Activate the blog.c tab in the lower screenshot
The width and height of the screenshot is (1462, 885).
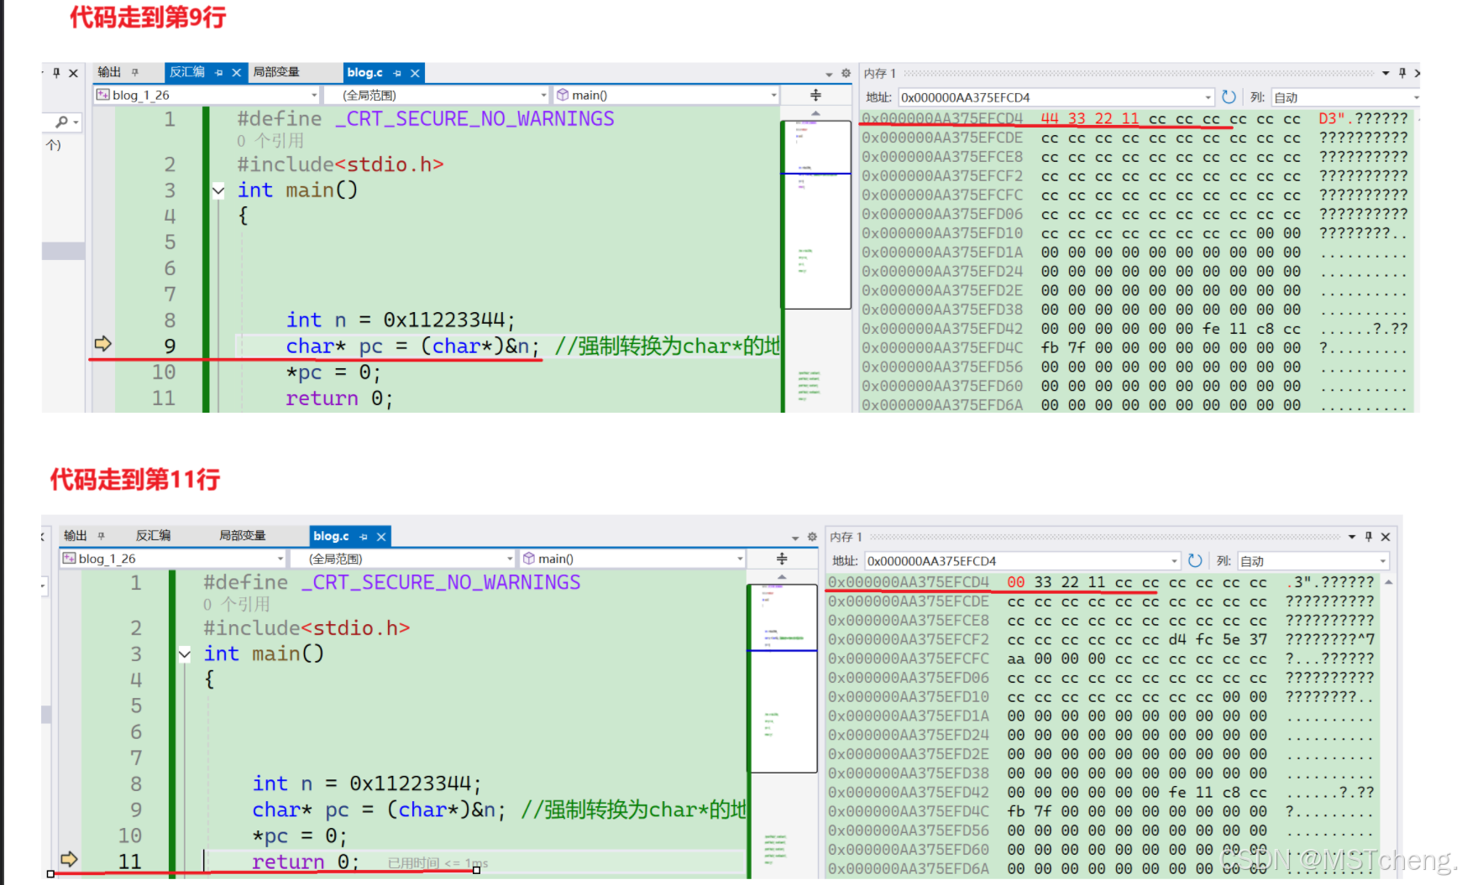coord(331,536)
